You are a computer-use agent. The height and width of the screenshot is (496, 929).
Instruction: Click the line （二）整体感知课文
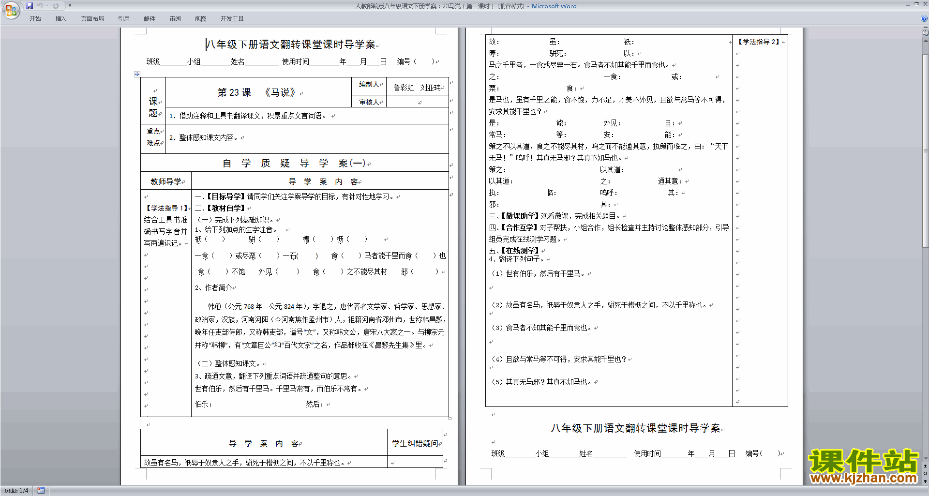(x=229, y=363)
